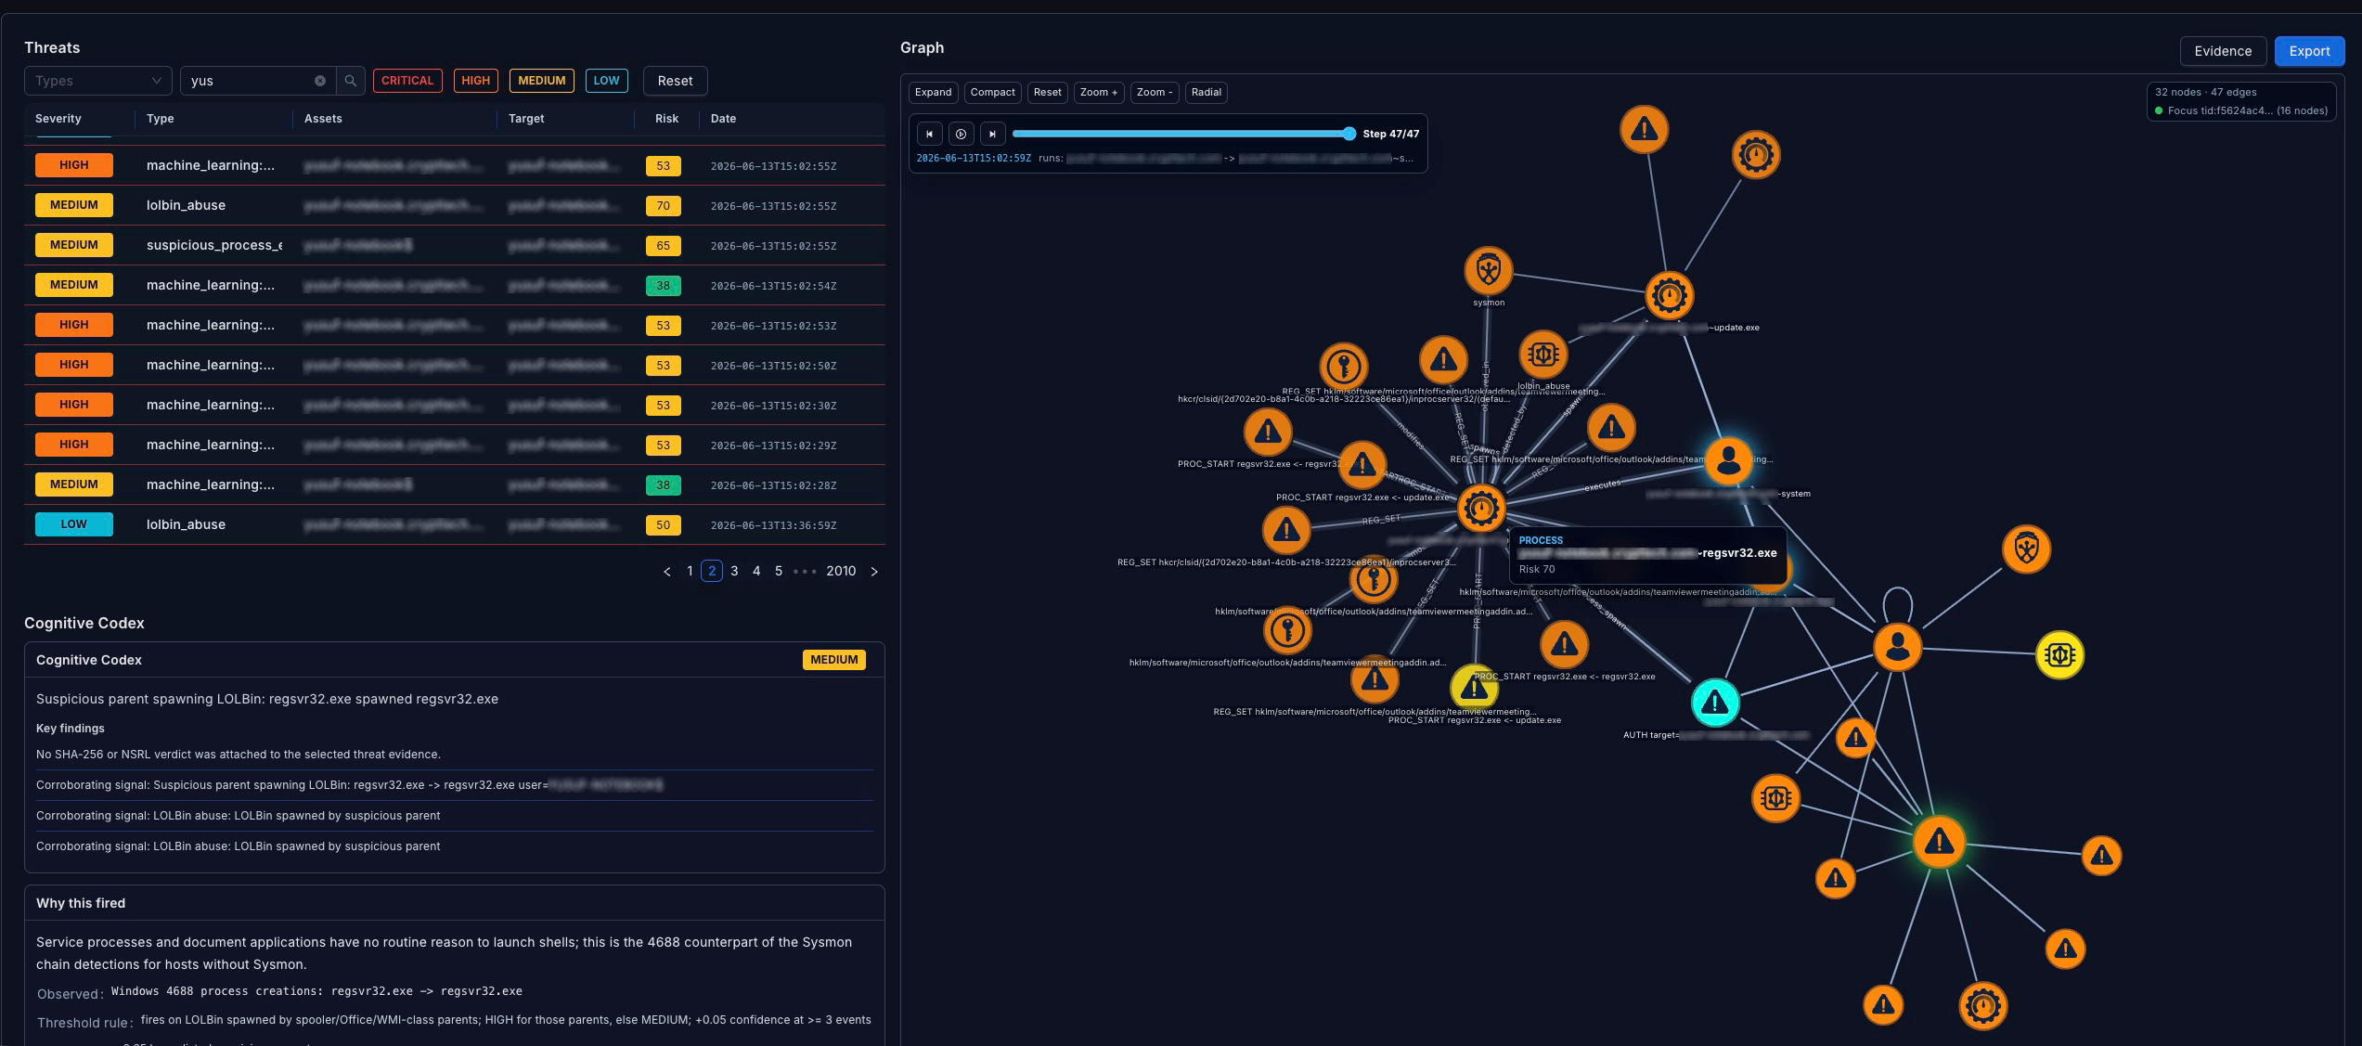Go to previous page of threats
The width and height of the screenshot is (2362, 1046).
[666, 572]
